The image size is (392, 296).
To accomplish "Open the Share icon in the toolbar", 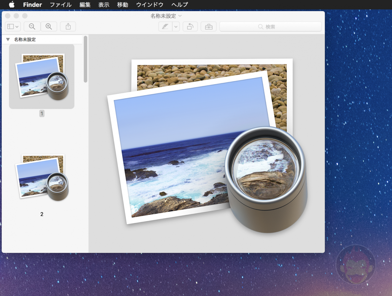I will click(x=68, y=26).
